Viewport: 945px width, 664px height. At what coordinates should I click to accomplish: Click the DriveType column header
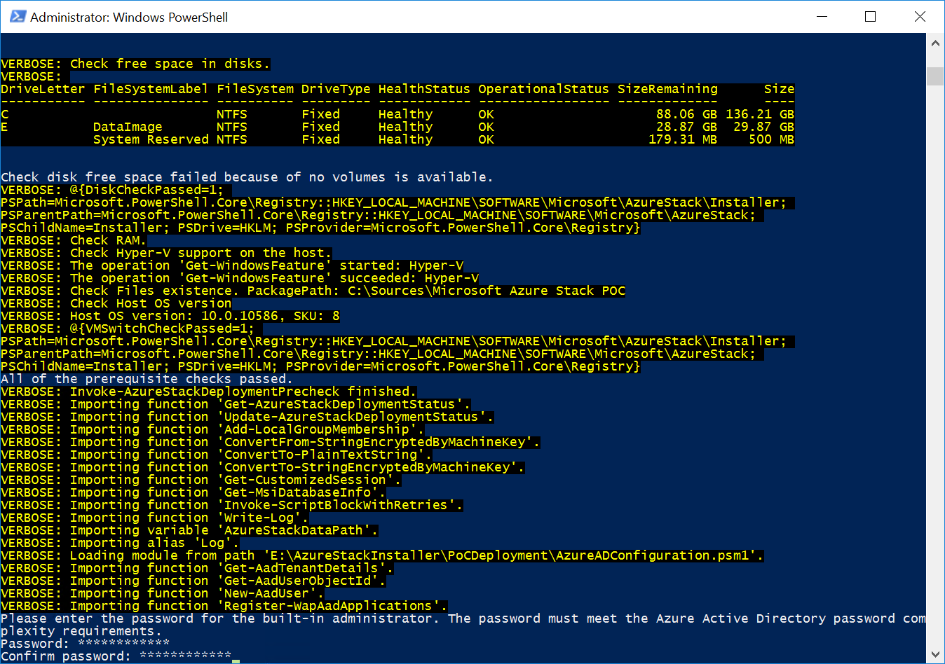[x=336, y=89]
